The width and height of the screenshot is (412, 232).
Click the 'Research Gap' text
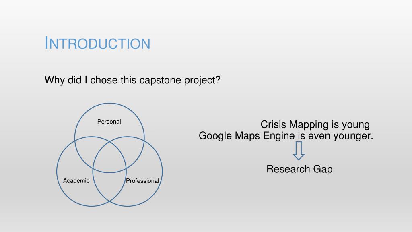point(299,169)
